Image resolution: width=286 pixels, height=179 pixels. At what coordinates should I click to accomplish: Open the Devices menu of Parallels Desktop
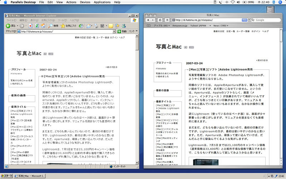(85, 2)
